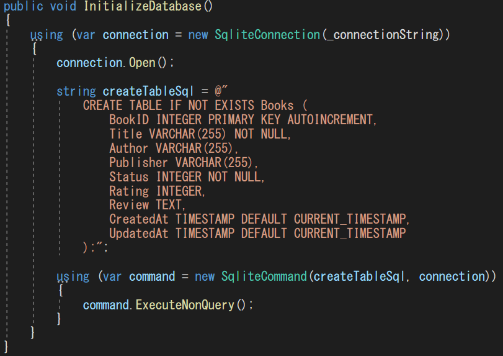Click the Status INTEGER NOT NULL line
This screenshot has height=356, width=503.
click(x=187, y=176)
